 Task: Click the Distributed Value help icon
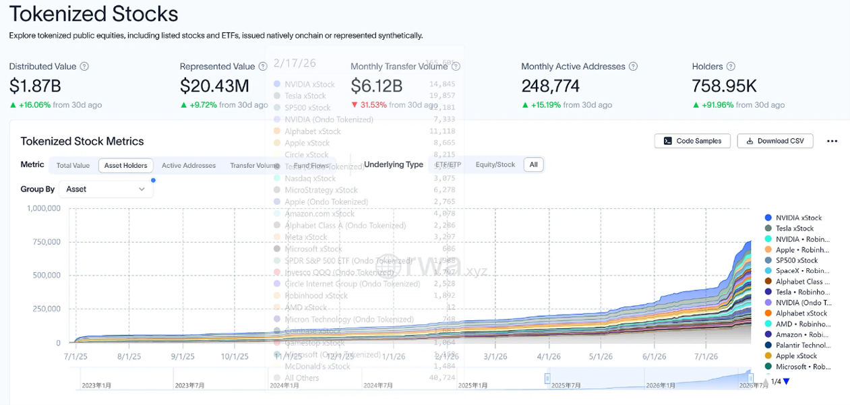(x=84, y=67)
